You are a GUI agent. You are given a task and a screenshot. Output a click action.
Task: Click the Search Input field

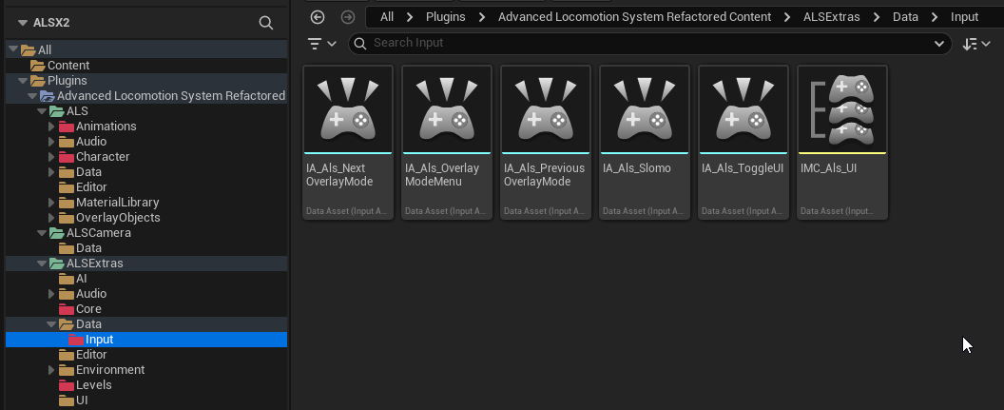click(650, 43)
